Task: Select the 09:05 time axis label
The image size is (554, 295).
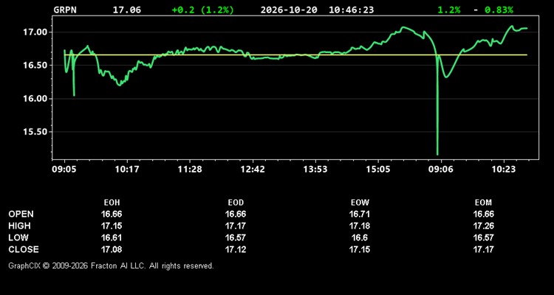Action: pos(65,170)
